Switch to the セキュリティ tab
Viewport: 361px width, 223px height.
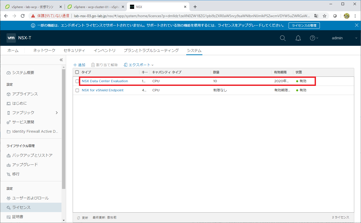pyautogui.click(x=74, y=50)
